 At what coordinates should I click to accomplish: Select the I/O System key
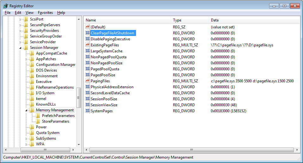coord(45,93)
